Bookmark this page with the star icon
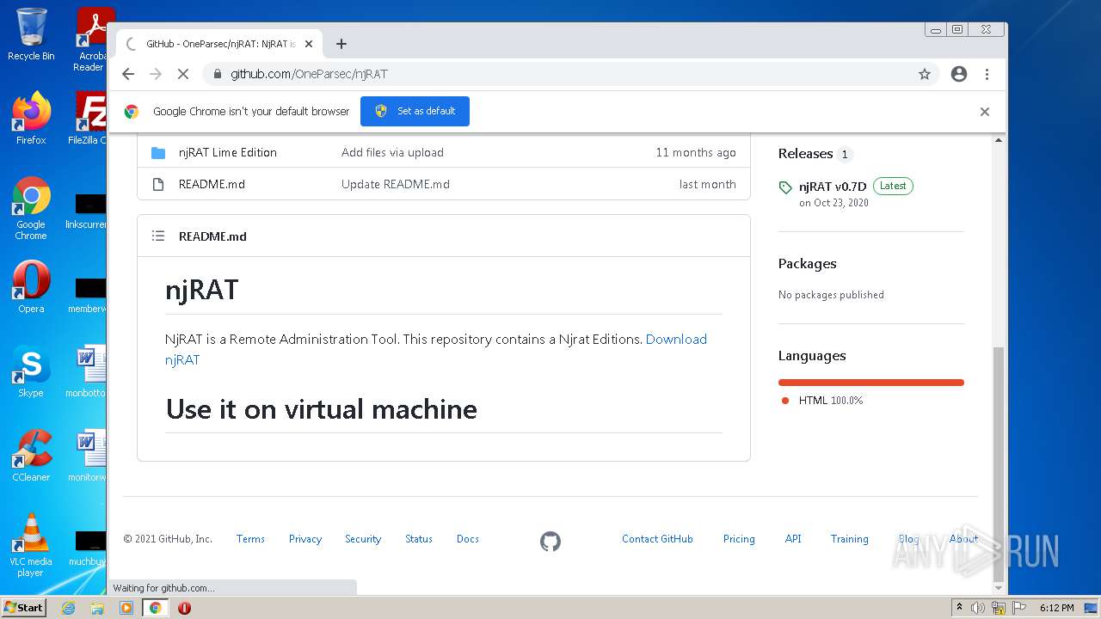The width and height of the screenshot is (1101, 619). pyautogui.click(x=925, y=74)
